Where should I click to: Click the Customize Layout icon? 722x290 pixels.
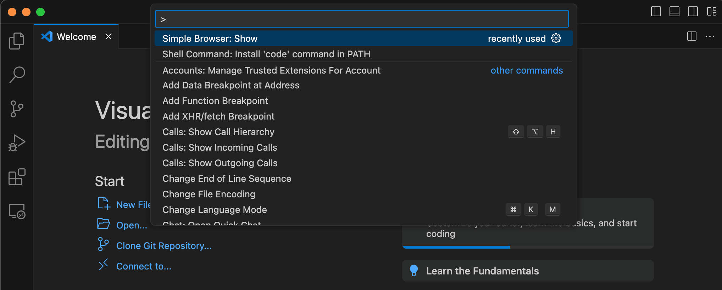coord(711,12)
